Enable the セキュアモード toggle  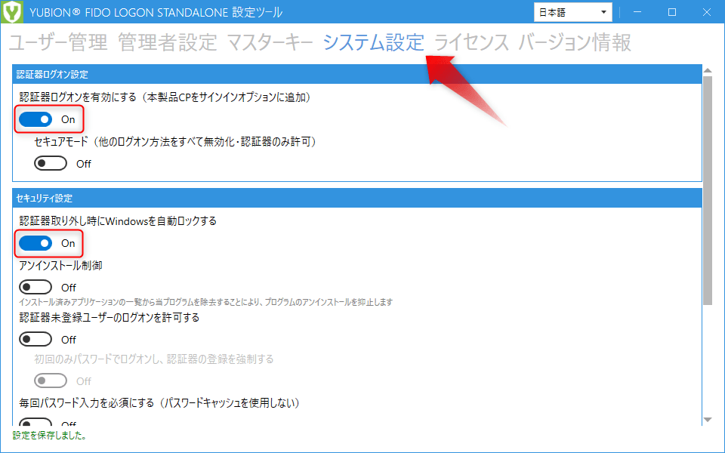point(51,164)
